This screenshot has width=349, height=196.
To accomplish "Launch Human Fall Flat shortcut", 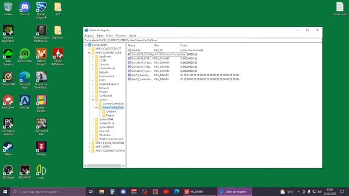I will point(41,127).
